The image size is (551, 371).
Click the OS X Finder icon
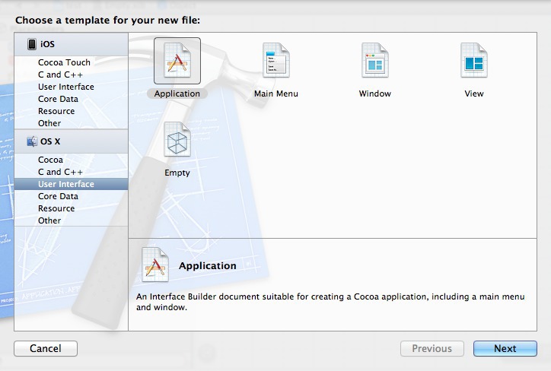coord(32,141)
